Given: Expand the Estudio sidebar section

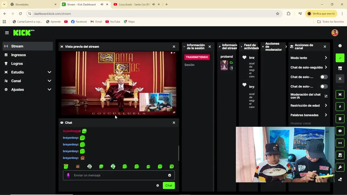Looking at the screenshot, I should 49,72.
